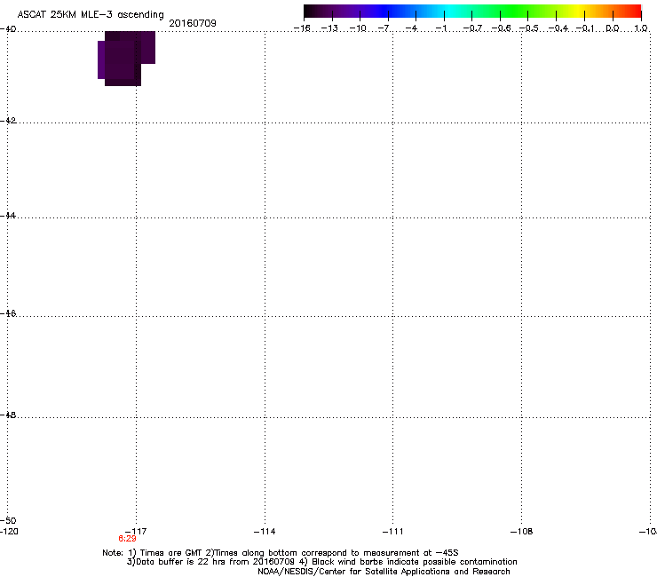Screen dimensions: 657x577
Task: Click the -114 longitude axis label
Action: [x=265, y=532]
